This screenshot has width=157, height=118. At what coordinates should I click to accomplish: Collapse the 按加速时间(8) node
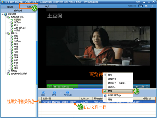point(6,17)
